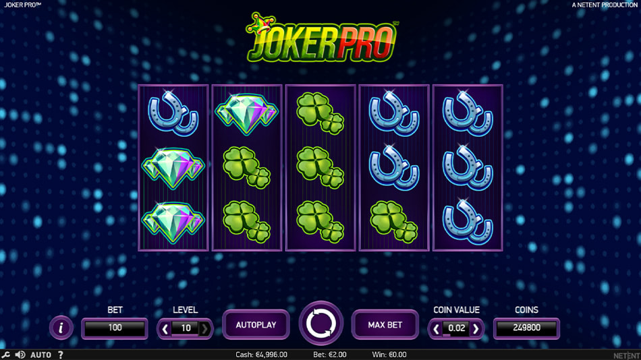Click the clover on fourth reel
641x360 pixels.
(x=393, y=222)
